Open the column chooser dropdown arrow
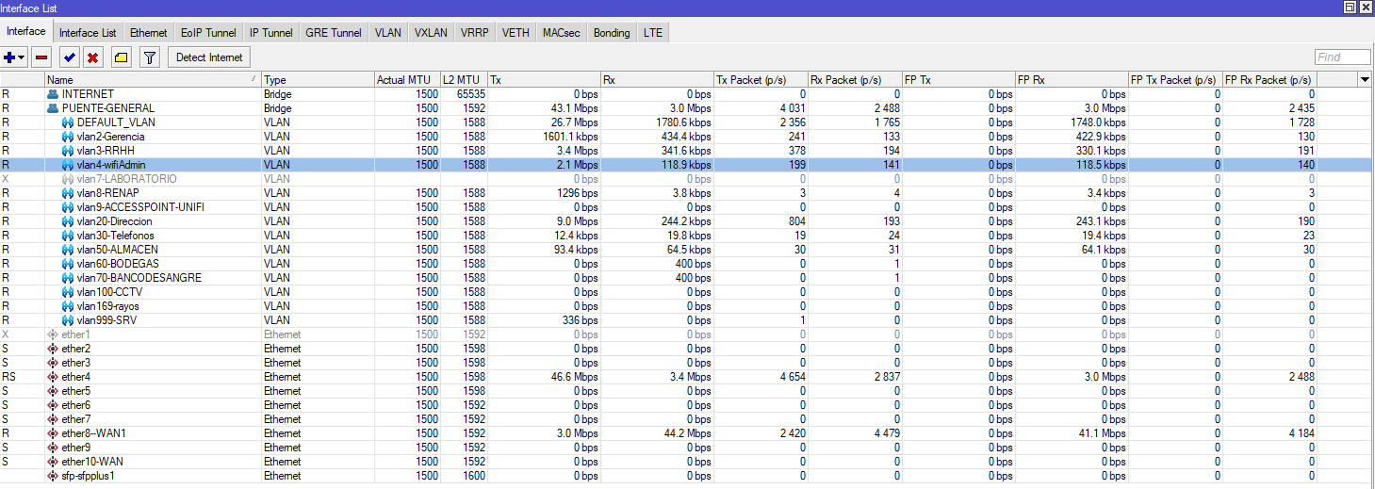The height and width of the screenshot is (489, 1375). (x=1365, y=80)
